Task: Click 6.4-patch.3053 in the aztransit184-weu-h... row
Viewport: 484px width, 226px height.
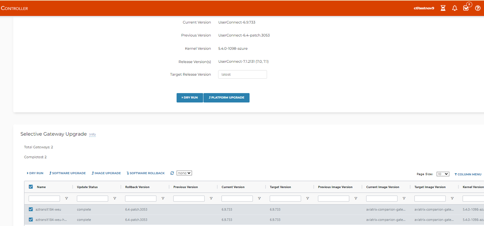Action: (136, 220)
